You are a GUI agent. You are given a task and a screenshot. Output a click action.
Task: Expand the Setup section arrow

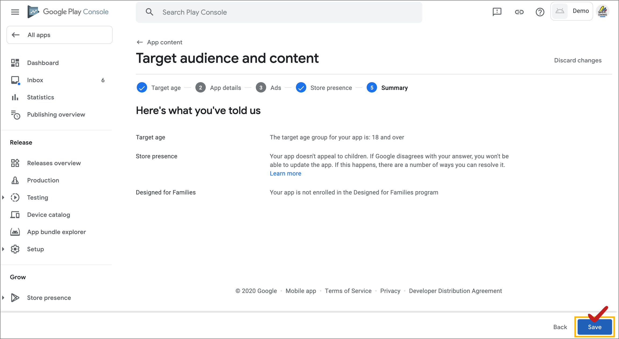pyautogui.click(x=3, y=249)
